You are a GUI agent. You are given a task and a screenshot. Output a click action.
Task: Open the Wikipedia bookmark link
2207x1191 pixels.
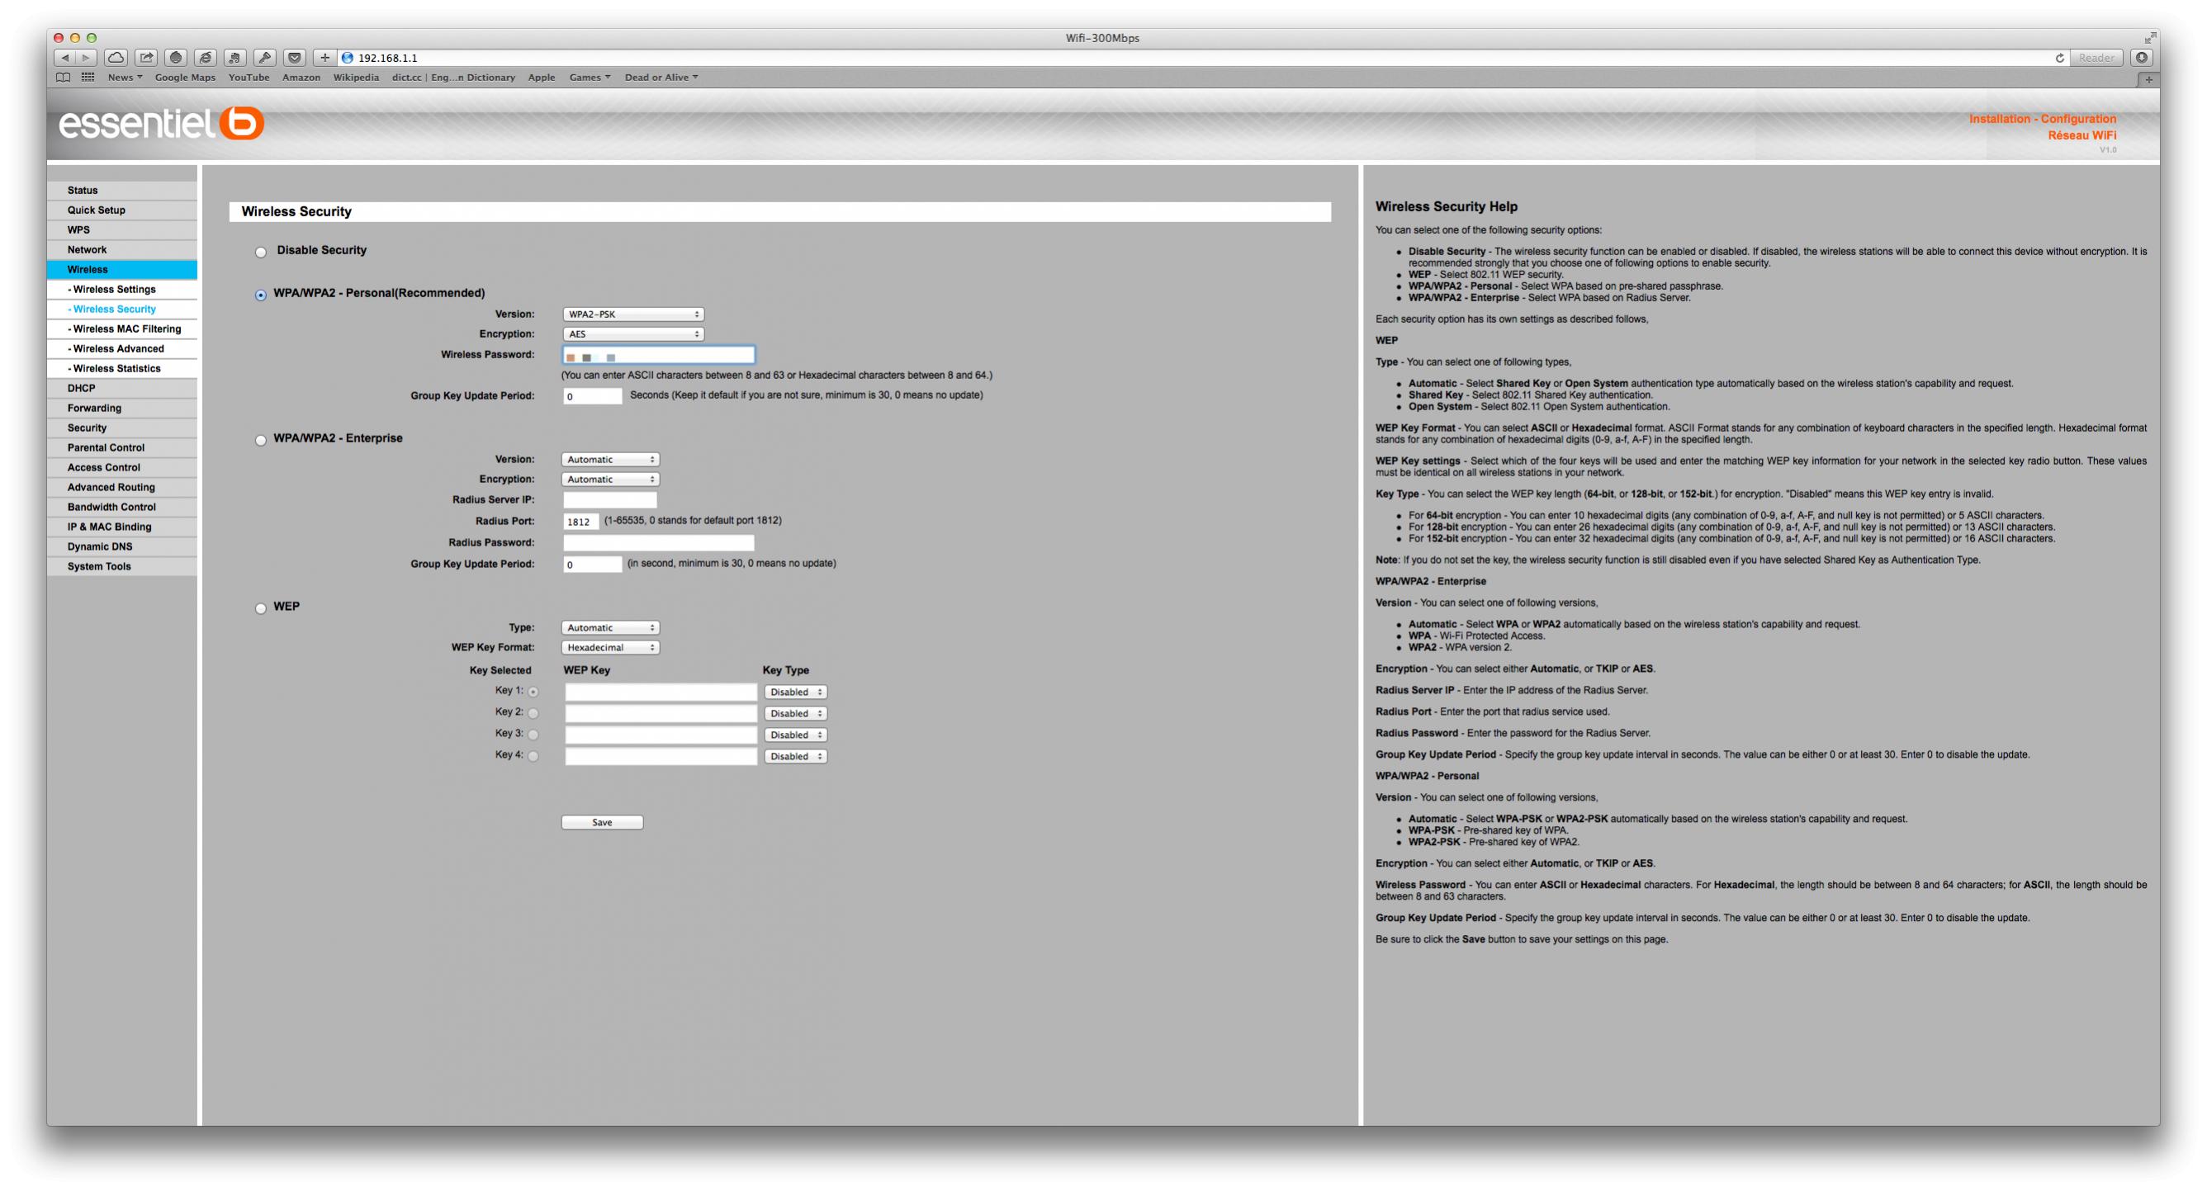coord(356,77)
